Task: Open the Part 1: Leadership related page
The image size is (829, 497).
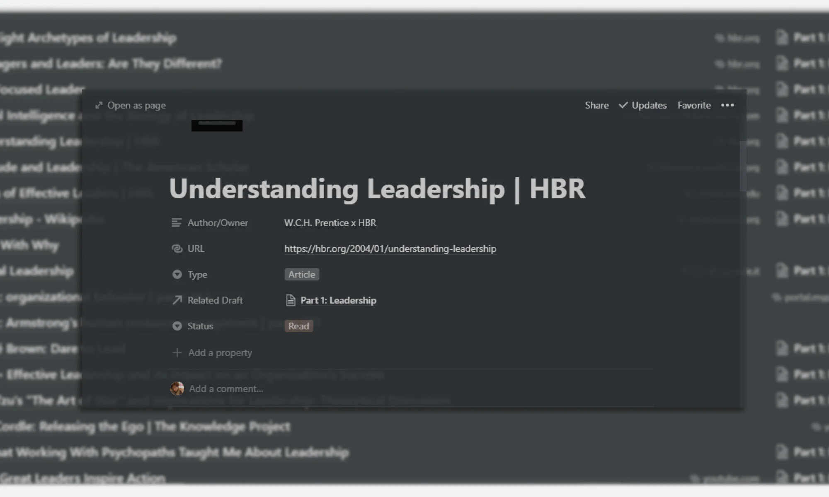Action: 338,300
